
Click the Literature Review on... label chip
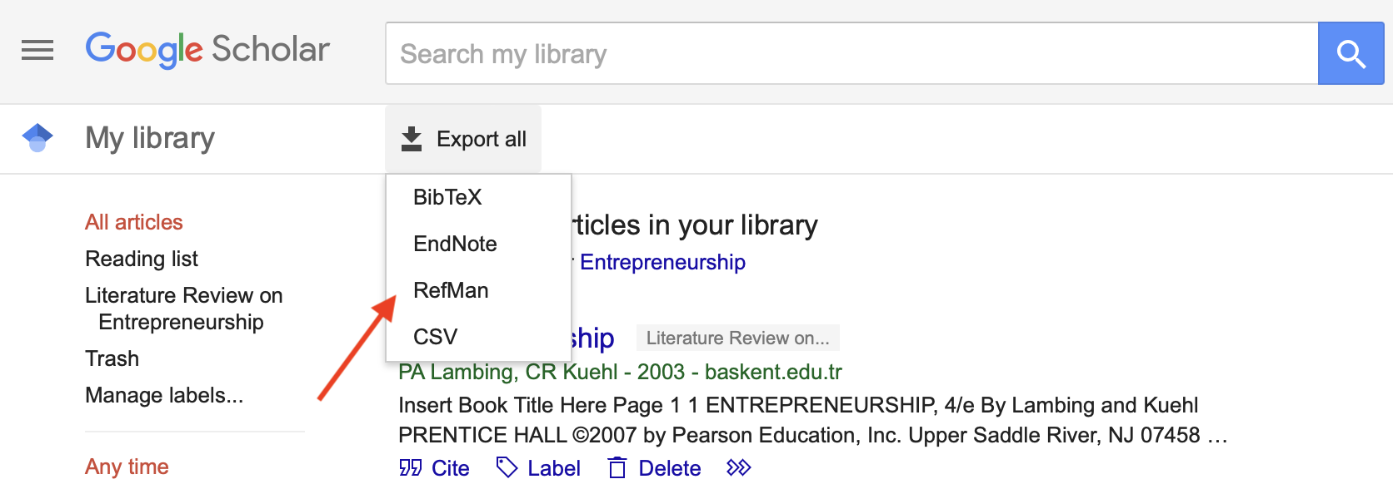738,338
